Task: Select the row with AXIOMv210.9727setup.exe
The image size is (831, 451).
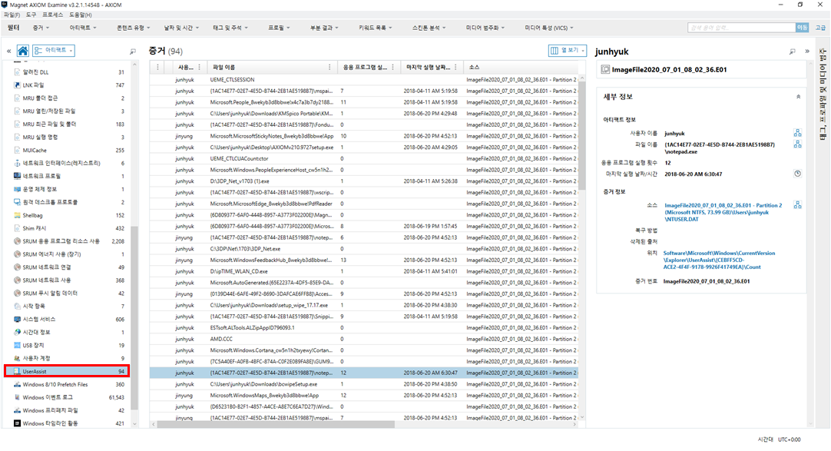Action: point(363,148)
